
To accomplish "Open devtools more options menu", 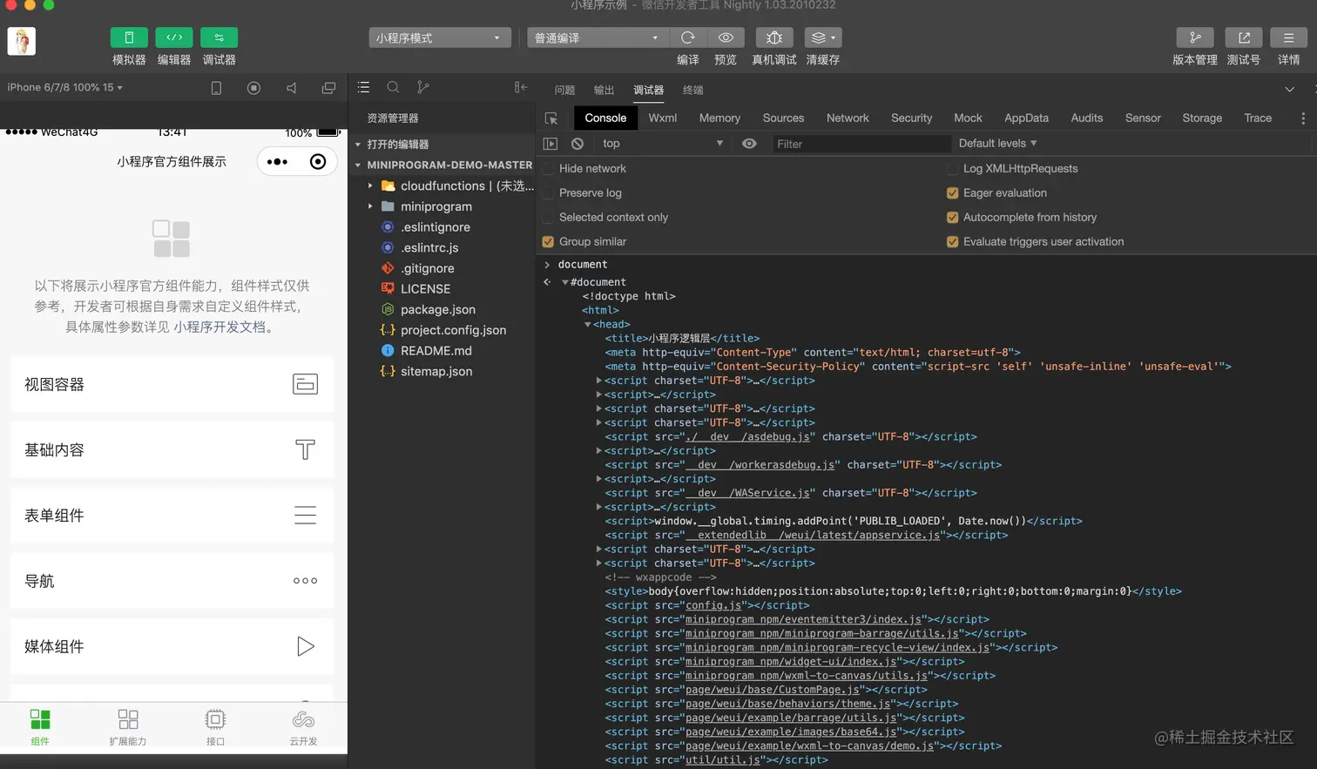I will pyautogui.click(x=1303, y=118).
